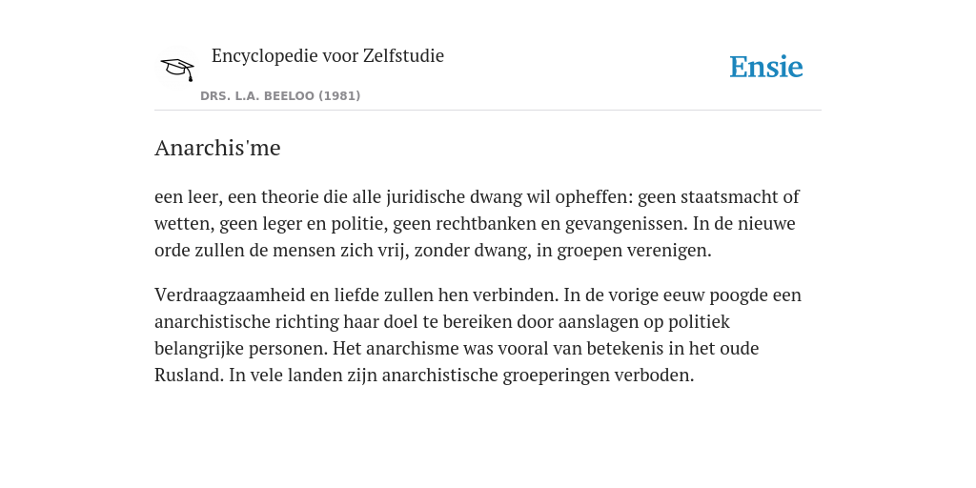This screenshot has height=488, width=976.
Task: Open the Ensie logo link
Action: (x=765, y=68)
